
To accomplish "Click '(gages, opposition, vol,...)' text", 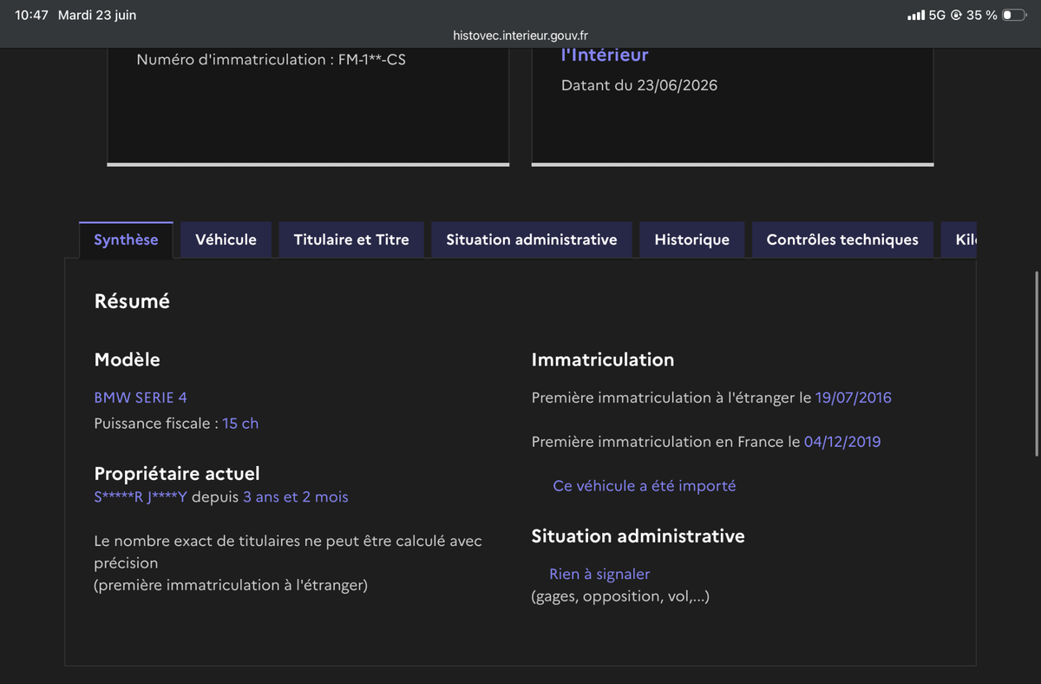I will [x=620, y=596].
